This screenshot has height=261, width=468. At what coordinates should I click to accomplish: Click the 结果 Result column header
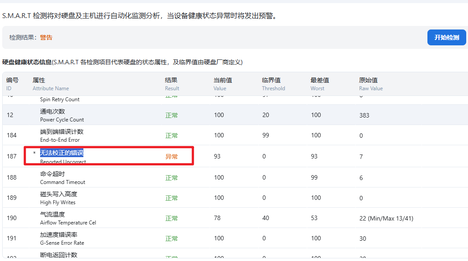[172, 84]
